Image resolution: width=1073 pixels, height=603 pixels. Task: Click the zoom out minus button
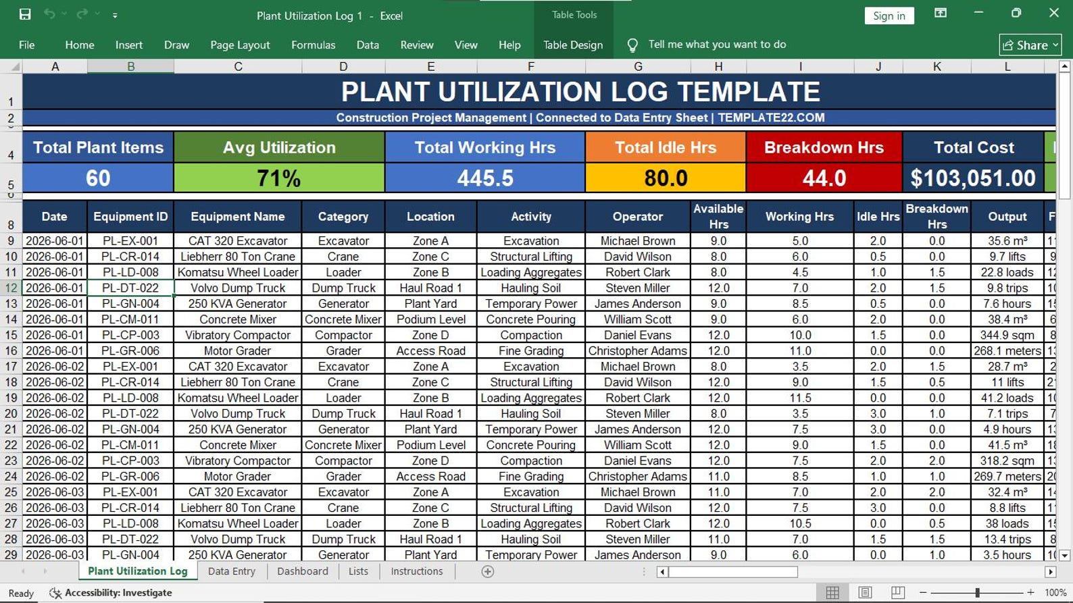pyautogui.click(x=923, y=592)
